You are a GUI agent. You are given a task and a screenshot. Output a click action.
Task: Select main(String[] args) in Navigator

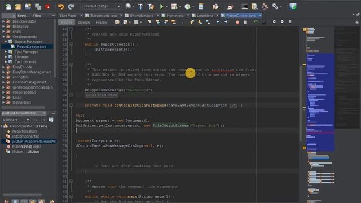[x=27, y=147]
